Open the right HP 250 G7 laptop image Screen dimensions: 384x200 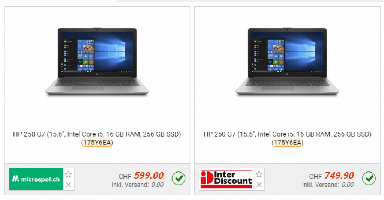click(287, 62)
